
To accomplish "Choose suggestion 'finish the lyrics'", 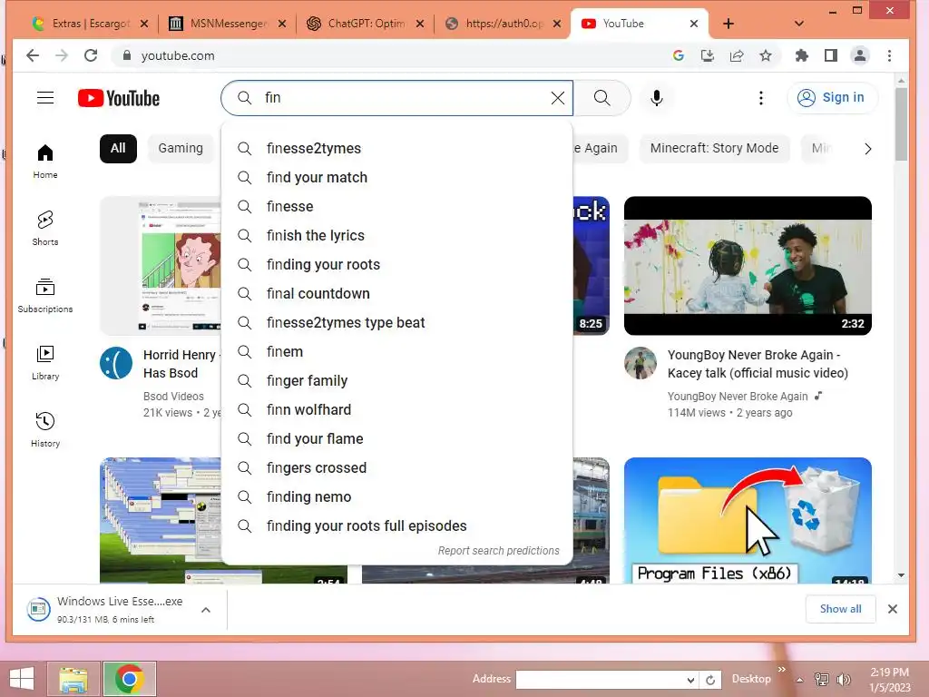I will tap(397, 235).
